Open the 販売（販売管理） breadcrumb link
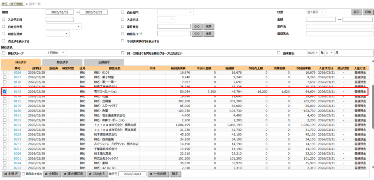This screenshot has width=374, height=180. (12, 3)
